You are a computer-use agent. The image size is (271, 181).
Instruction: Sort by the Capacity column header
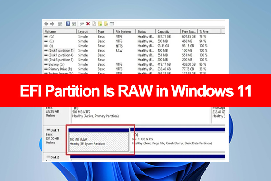[168, 32]
